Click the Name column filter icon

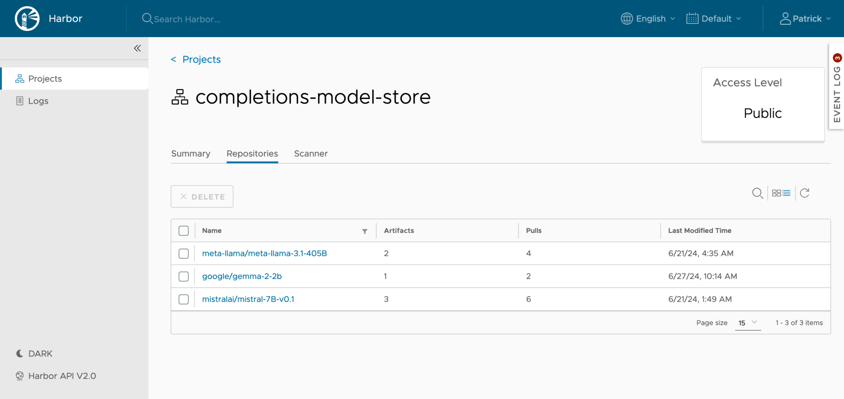click(x=365, y=231)
